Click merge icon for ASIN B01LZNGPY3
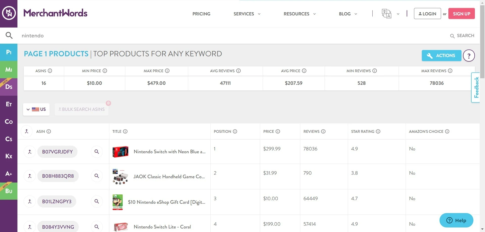The width and height of the screenshot is (485, 232). pyautogui.click(x=30, y=201)
